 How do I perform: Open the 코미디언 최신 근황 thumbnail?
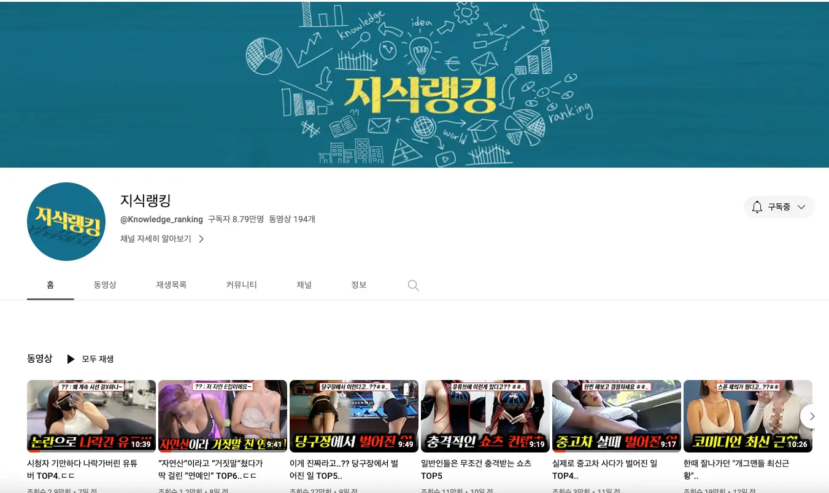pos(748,416)
